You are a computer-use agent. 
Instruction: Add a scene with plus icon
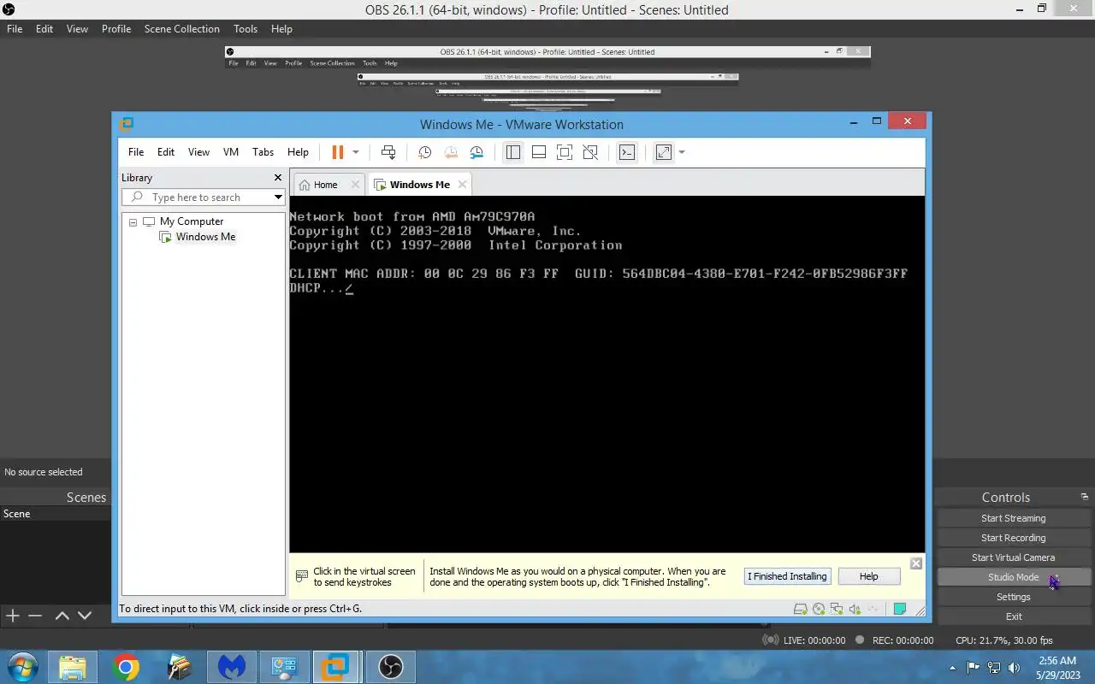(13, 616)
